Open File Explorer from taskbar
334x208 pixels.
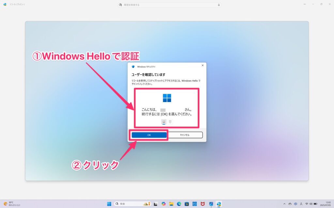click(x=171, y=204)
